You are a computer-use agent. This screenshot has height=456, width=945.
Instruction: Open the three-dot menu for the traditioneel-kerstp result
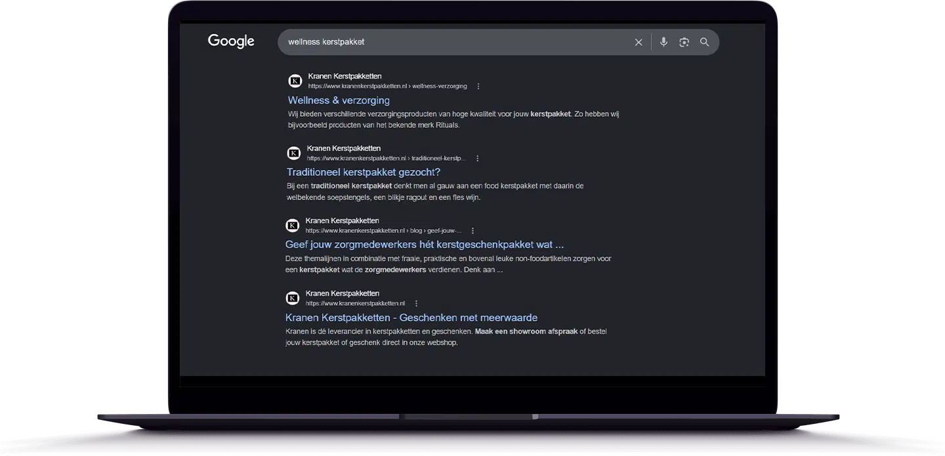[x=477, y=158]
